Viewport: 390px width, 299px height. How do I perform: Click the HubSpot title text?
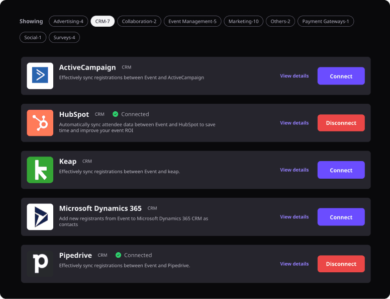point(74,114)
